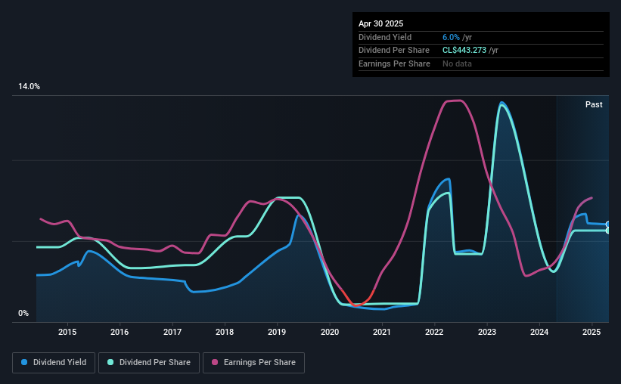Click the tooltip 'Dividend Yield' row label
Screen dimensions: 621x384
pyautogui.click(x=385, y=37)
